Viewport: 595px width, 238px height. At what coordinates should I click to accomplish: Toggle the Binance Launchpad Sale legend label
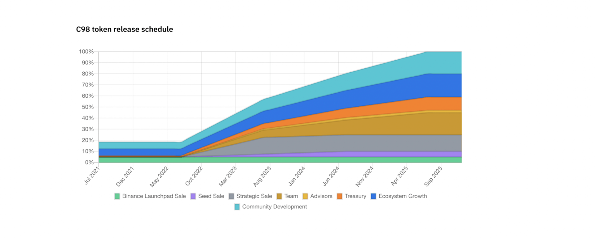tap(154, 196)
